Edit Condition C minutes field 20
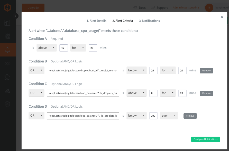 click(182, 93)
